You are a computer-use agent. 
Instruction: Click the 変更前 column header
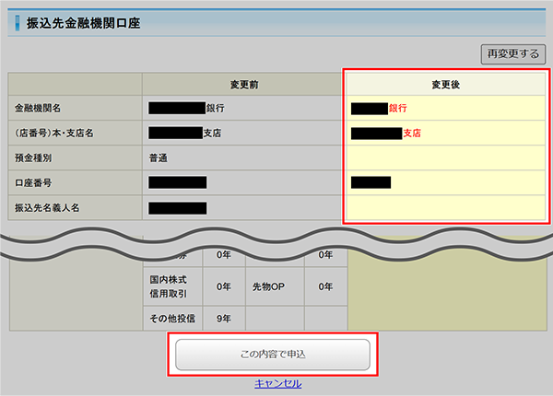point(243,83)
